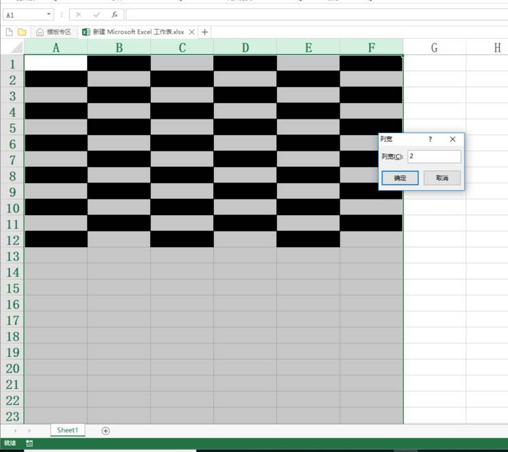The width and height of the screenshot is (508, 452).
Task: Click the 列宽 column width input field
Action: point(433,157)
